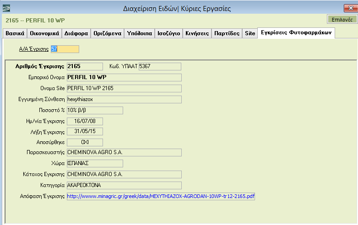Click the Ημ/νία Έγκρισης field 16/07/08
Screen dimensions: 358x225
tap(85, 121)
